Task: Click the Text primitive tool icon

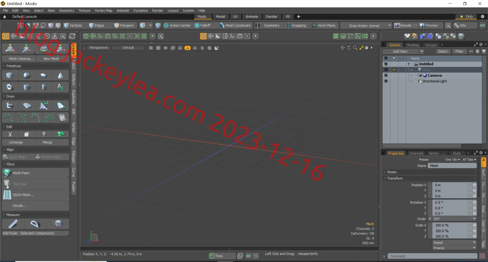Action: click(x=60, y=87)
